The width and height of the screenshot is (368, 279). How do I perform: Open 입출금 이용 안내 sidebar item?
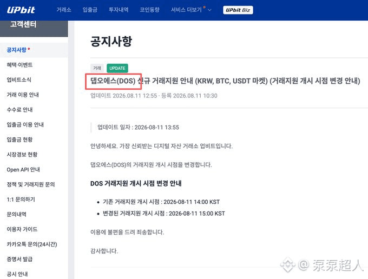25,125
